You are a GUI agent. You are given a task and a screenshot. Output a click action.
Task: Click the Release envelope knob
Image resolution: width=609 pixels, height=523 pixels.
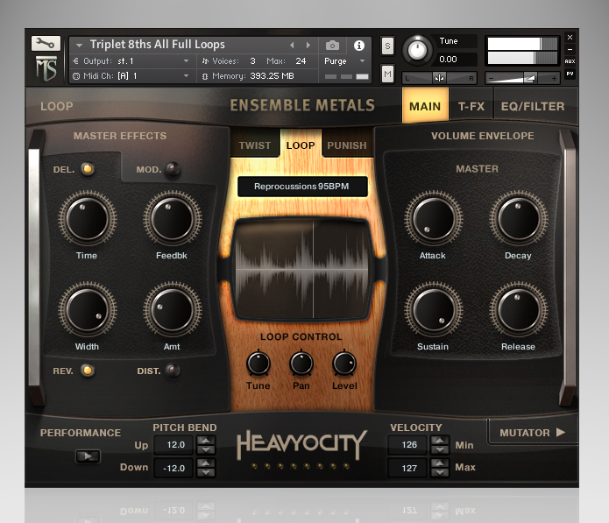519,311
